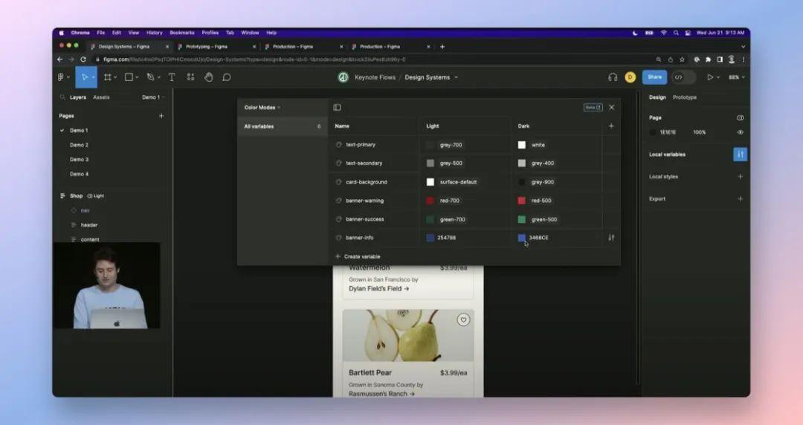Select the Text tool
The image size is (803, 425).
pyautogui.click(x=172, y=77)
